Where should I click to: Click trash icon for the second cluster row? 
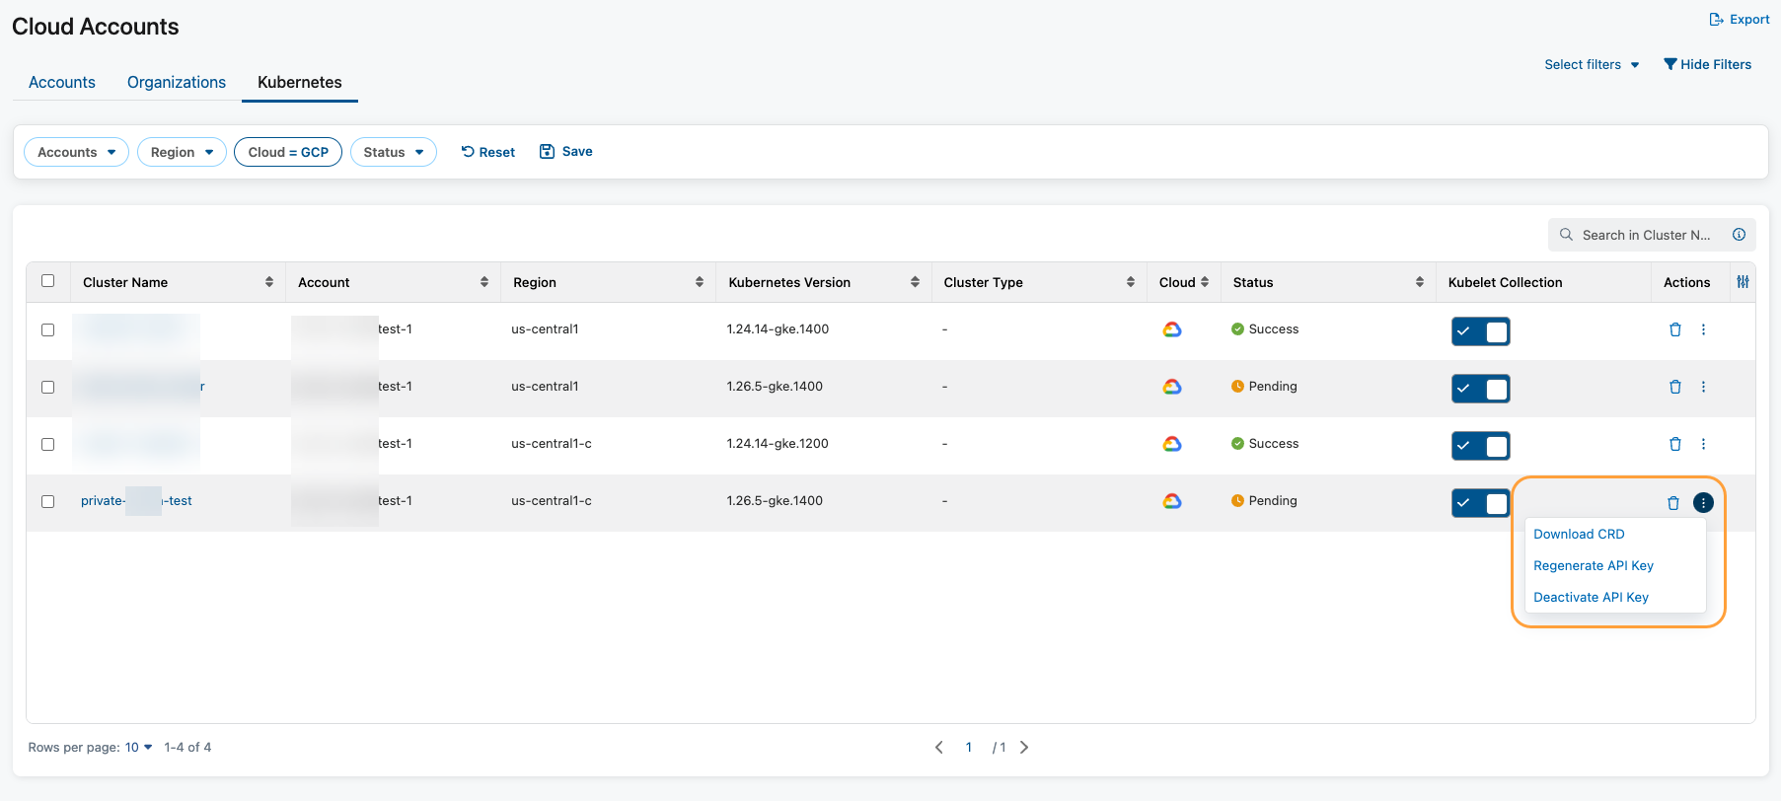point(1674,388)
